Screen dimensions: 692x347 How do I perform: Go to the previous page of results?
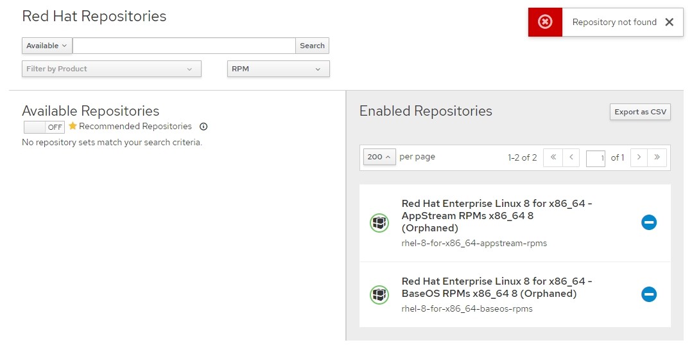571,157
